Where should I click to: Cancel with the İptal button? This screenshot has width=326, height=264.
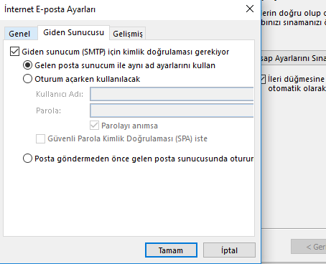point(229,250)
